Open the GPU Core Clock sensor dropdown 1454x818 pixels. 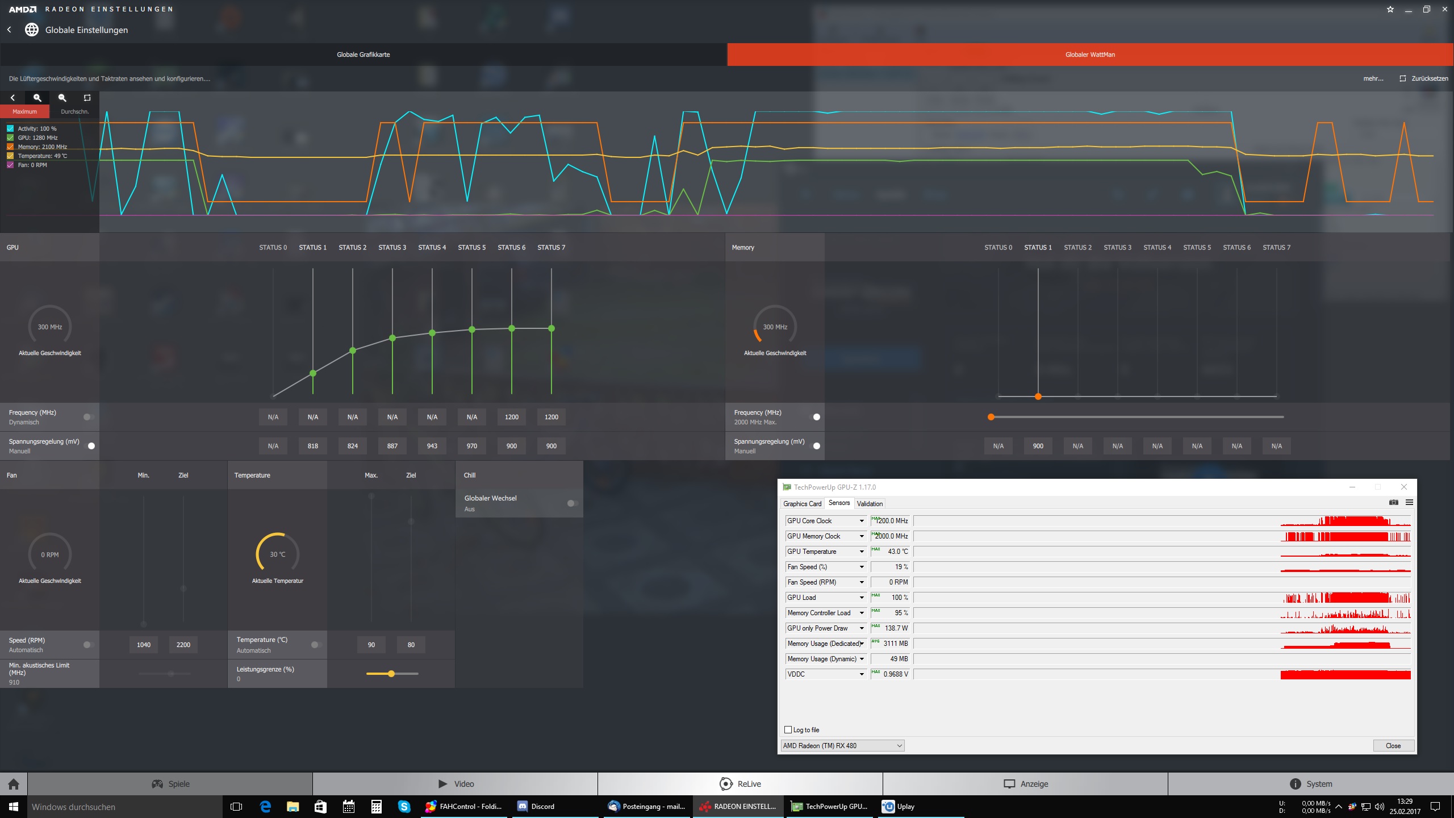click(x=861, y=521)
